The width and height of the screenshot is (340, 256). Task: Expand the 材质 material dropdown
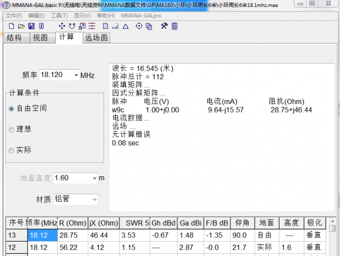tap(95, 200)
